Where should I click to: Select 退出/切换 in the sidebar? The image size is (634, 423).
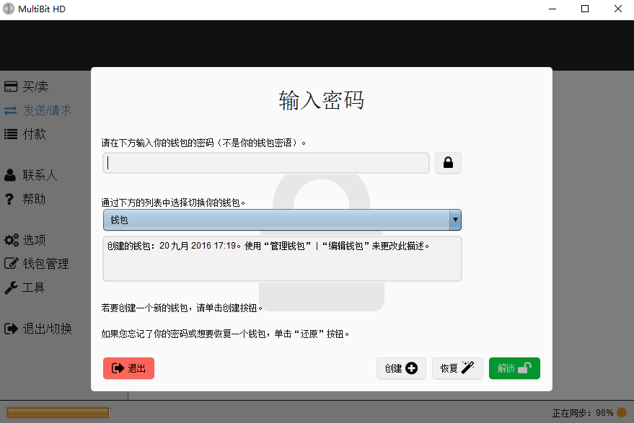(38, 329)
